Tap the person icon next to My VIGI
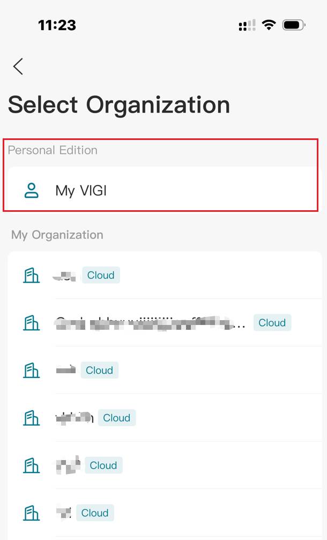The image size is (327, 540). [31, 189]
